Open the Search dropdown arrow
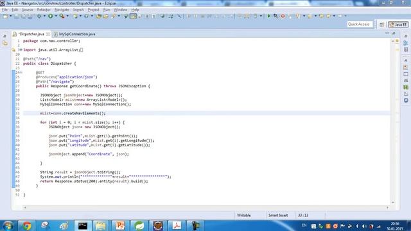 click(x=119, y=16)
